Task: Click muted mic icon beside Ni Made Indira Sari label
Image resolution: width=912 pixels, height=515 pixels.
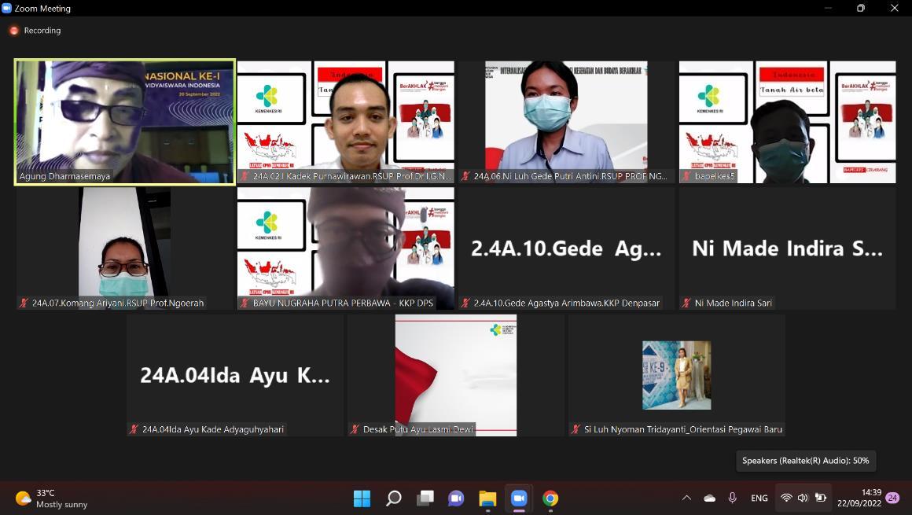Action: [686, 303]
